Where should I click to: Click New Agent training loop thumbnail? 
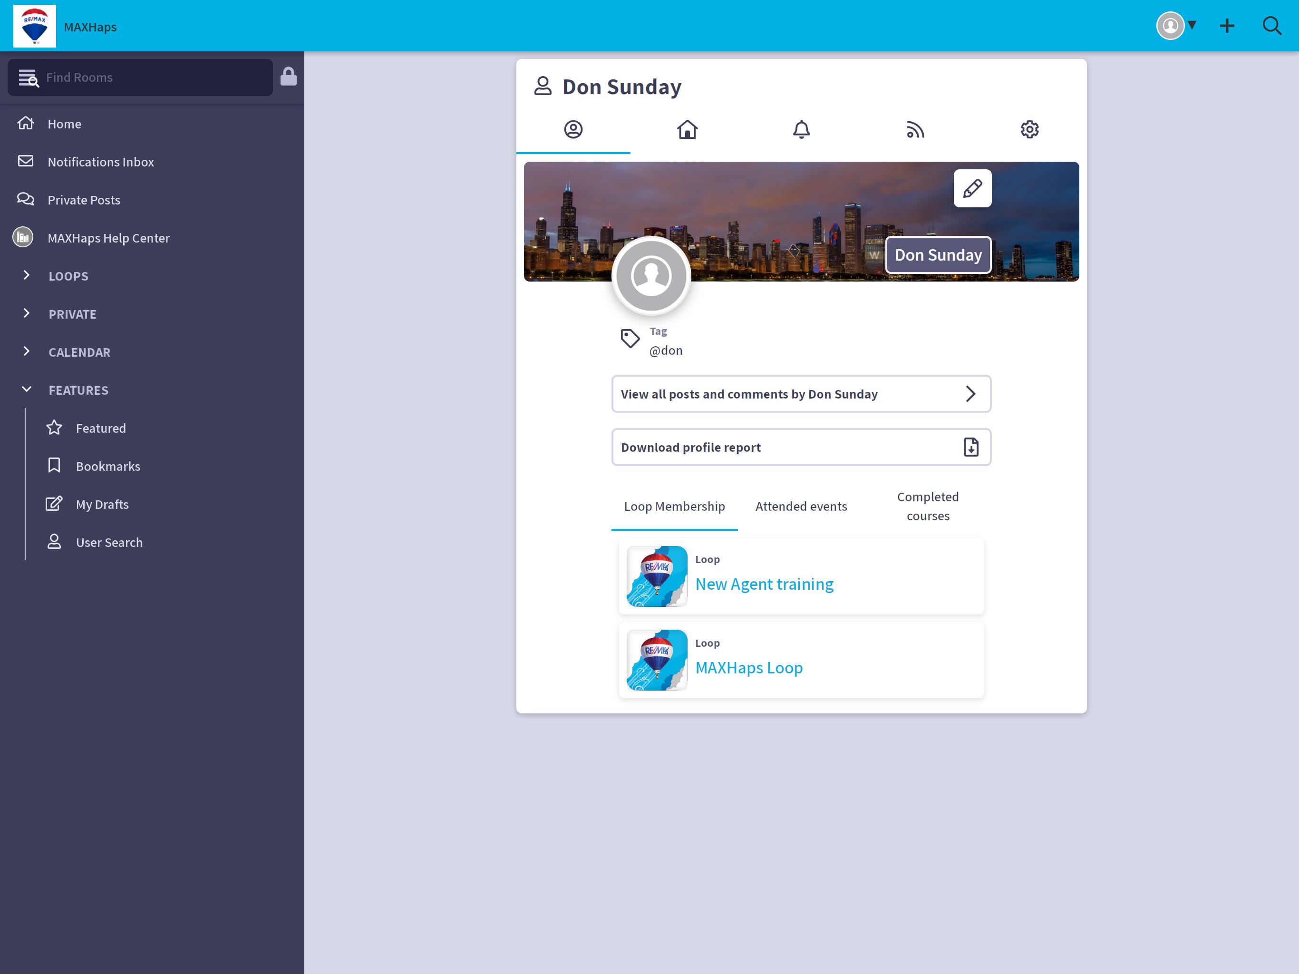(x=657, y=576)
